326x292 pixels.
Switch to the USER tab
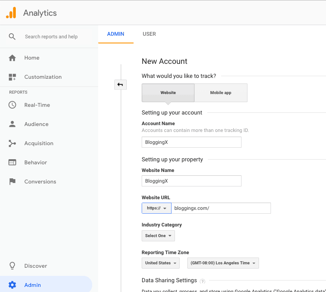[x=149, y=34]
